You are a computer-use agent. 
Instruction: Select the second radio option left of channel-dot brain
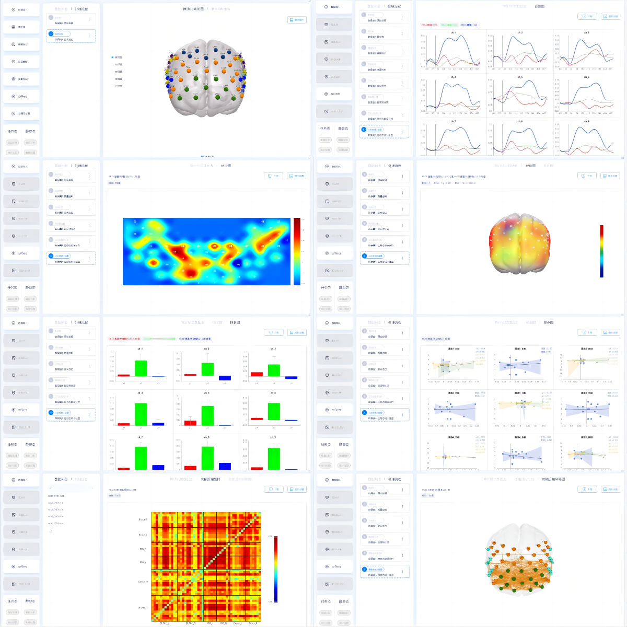click(118, 64)
